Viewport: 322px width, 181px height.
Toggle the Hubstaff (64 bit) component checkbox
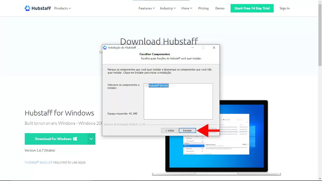[146, 85]
